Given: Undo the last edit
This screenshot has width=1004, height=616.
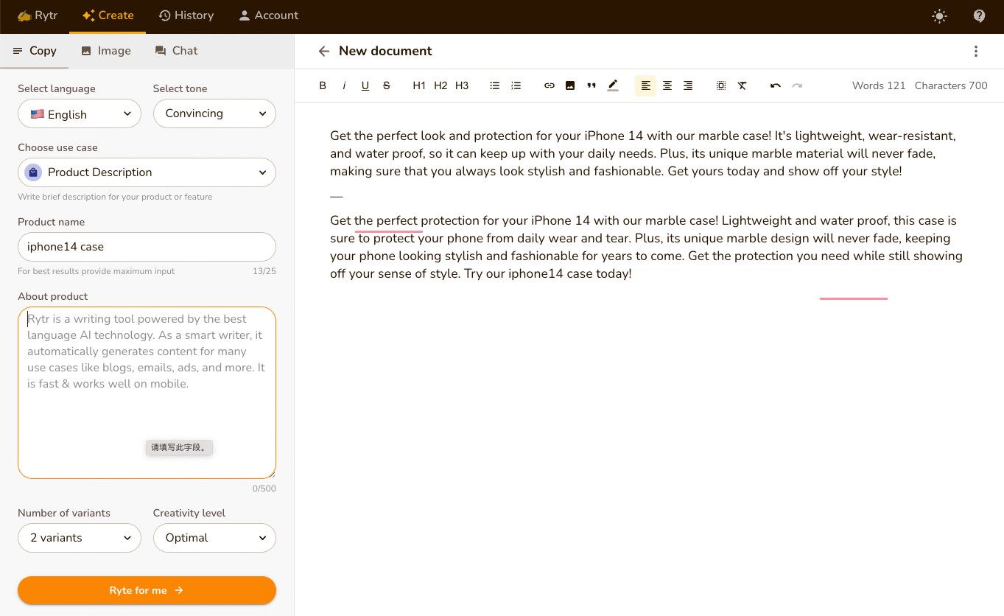Looking at the screenshot, I should point(776,85).
